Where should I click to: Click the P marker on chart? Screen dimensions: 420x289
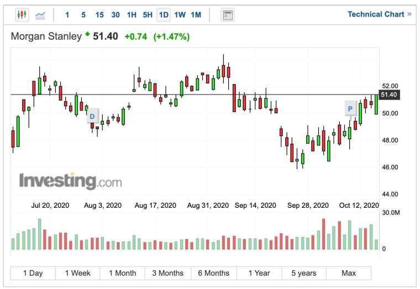click(x=350, y=109)
